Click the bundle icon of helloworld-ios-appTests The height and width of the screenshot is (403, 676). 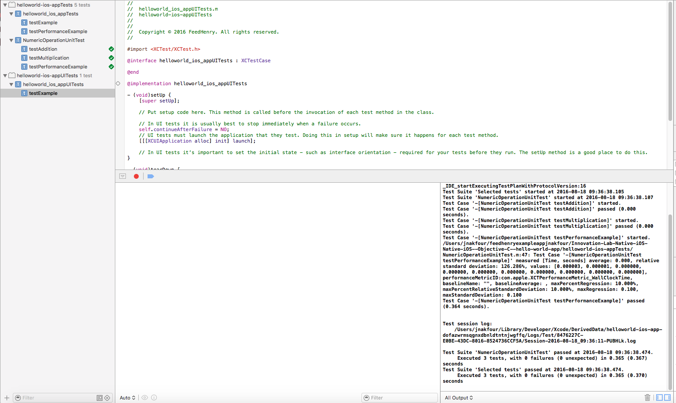[12, 5]
